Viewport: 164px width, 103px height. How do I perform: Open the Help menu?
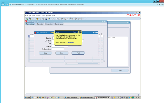(x=54, y=15)
